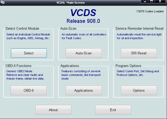Click the About button
The image size is (167, 119).
click(x=53, y=110)
